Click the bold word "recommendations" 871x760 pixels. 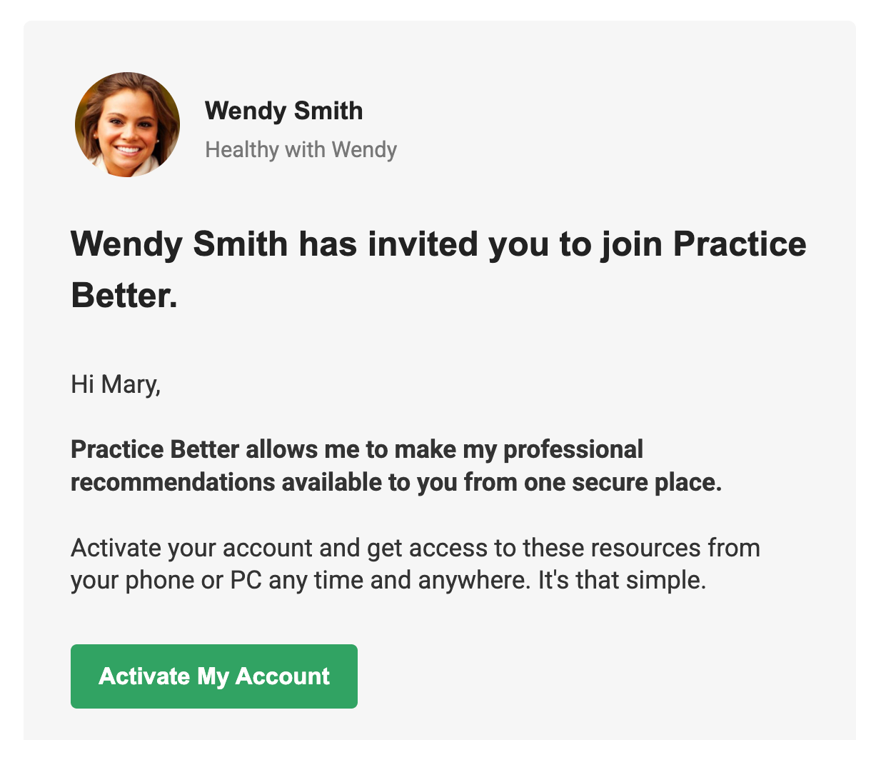(x=173, y=482)
